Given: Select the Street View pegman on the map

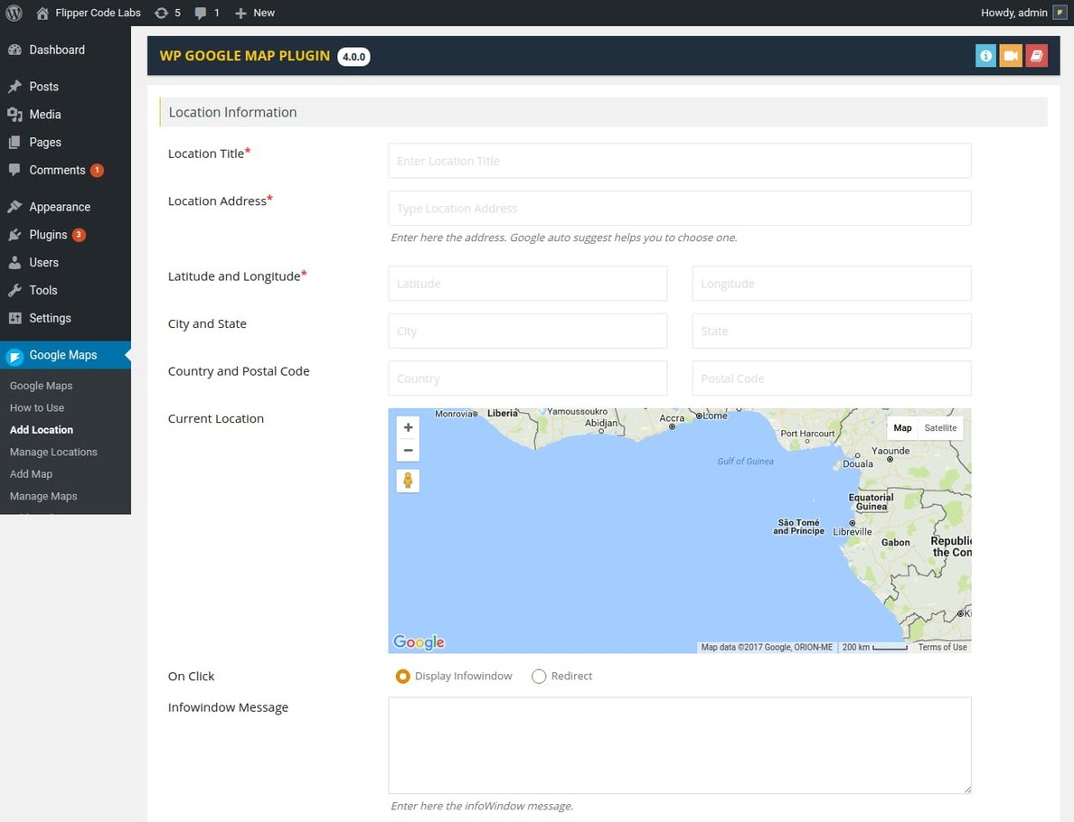Looking at the screenshot, I should coord(408,481).
